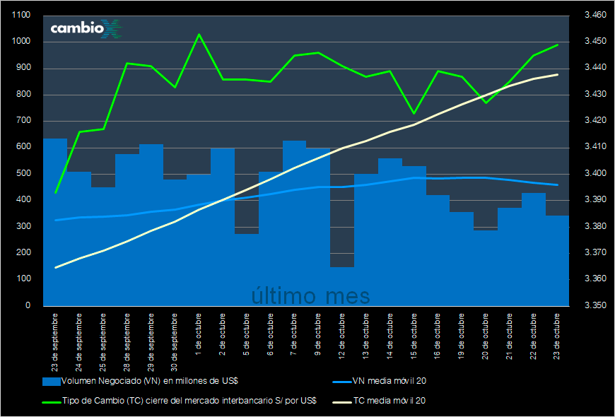The image size is (615, 417).
Task: Select legend text 'Volumen Negociado (VN) en millones de US$'
Action: [x=151, y=381]
